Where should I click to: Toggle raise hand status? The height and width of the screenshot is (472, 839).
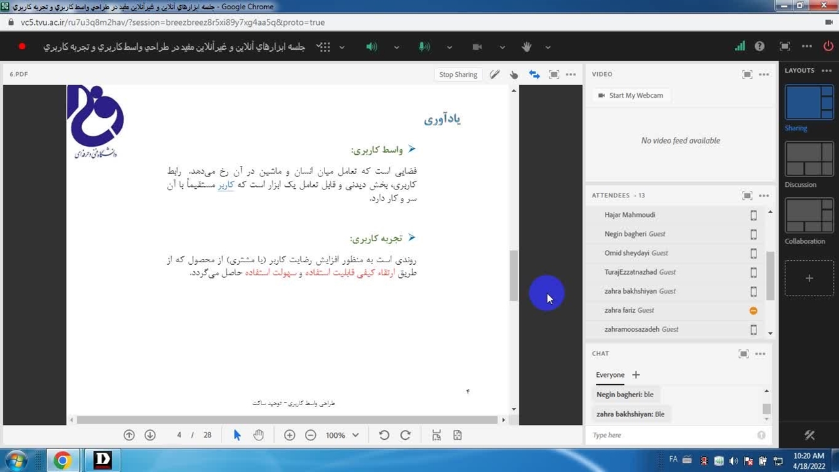point(526,47)
